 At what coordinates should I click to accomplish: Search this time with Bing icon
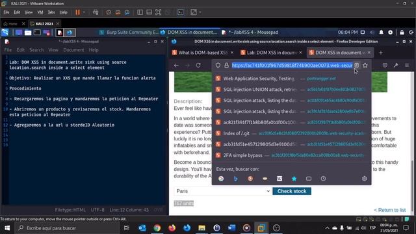pyautogui.click(x=235, y=179)
